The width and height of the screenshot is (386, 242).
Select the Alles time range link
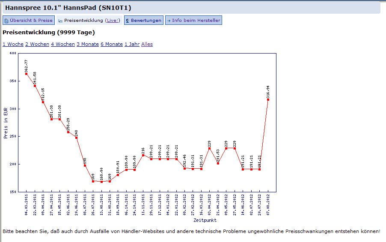[x=147, y=44]
